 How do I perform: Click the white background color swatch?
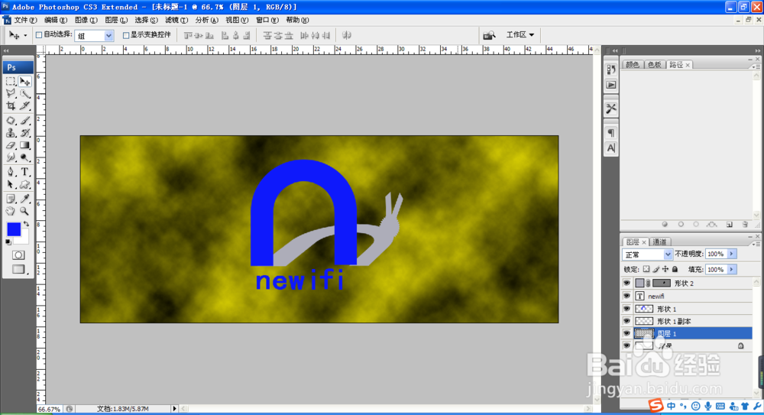(24, 238)
